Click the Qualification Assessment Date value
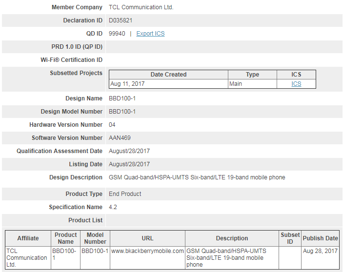Screen dimensions: 343x272 click(129, 151)
